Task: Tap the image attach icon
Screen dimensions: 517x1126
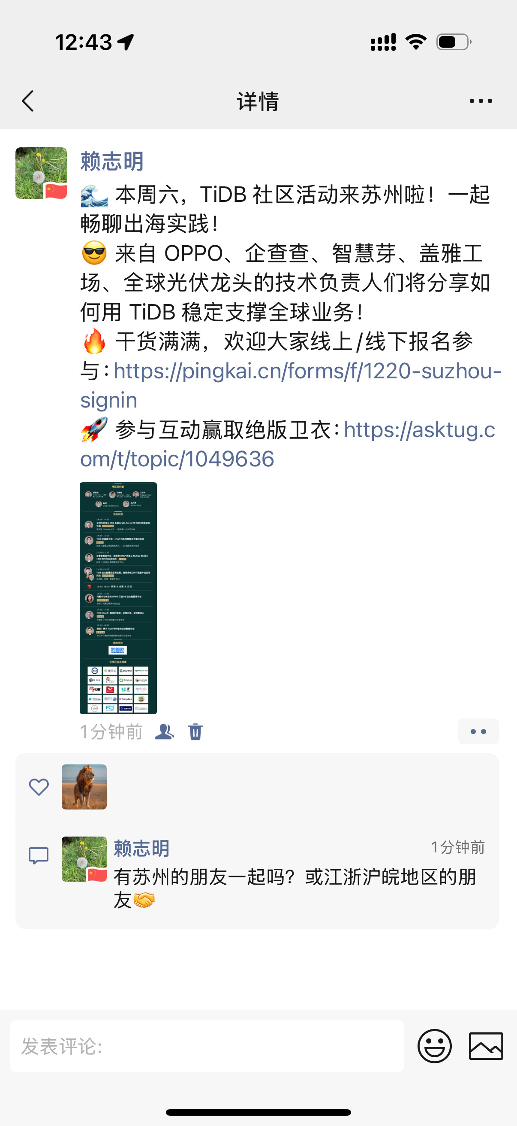Action: (x=486, y=1046)
